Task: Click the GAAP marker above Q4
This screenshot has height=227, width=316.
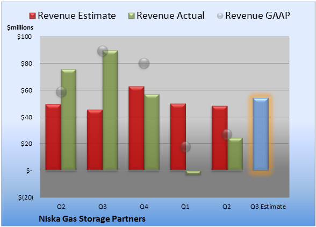Action: coord(144,63)
